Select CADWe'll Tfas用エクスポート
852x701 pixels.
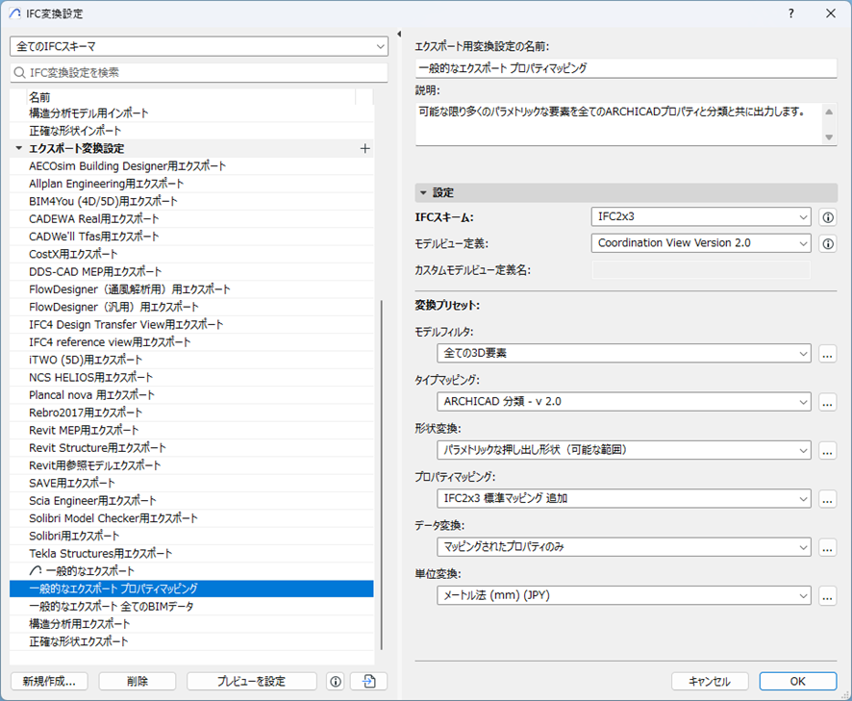click(191, 237)
